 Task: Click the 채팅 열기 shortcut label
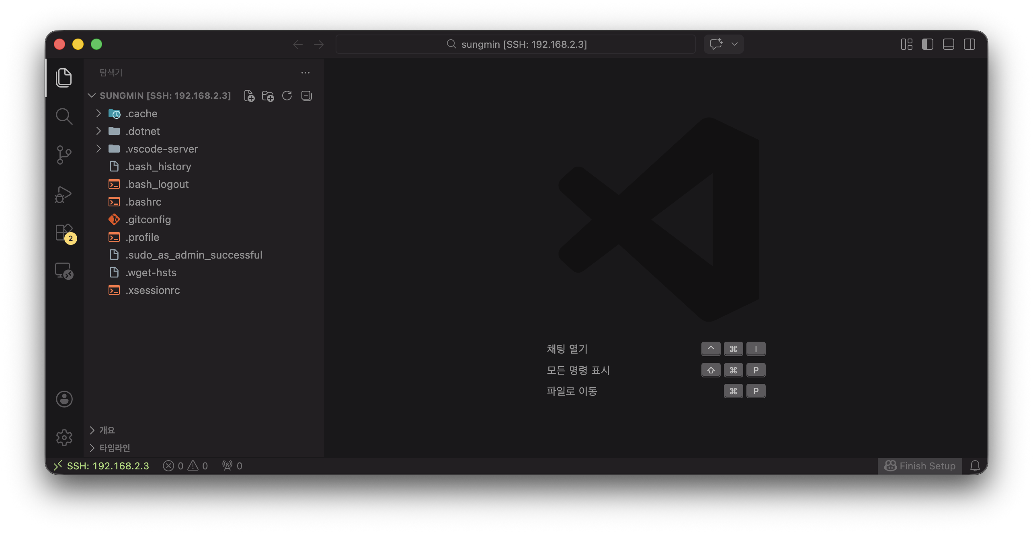tap(567, 349)
